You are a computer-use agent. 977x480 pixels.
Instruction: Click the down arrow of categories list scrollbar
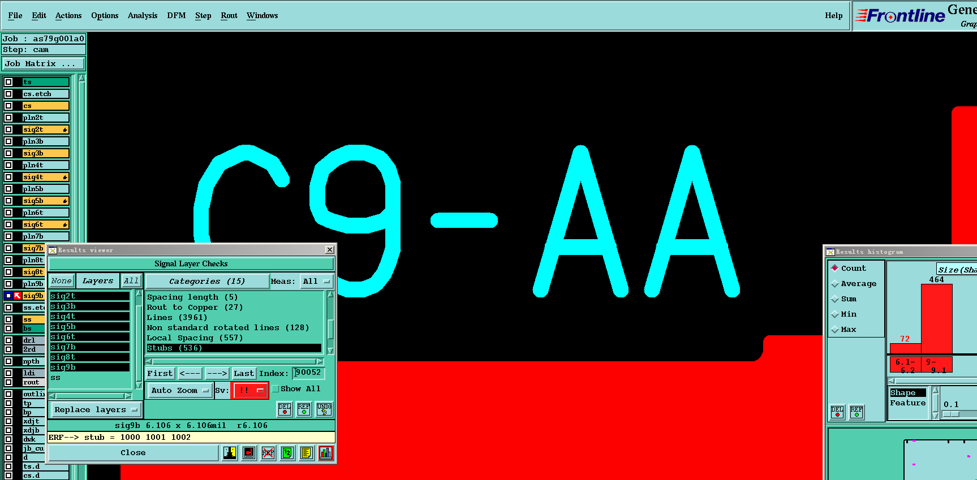[x=330, y=351]
